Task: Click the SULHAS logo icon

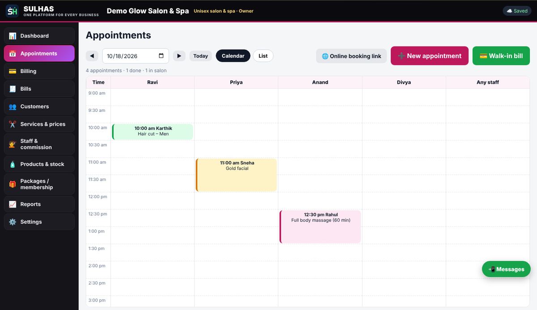Action: [12, 11]
